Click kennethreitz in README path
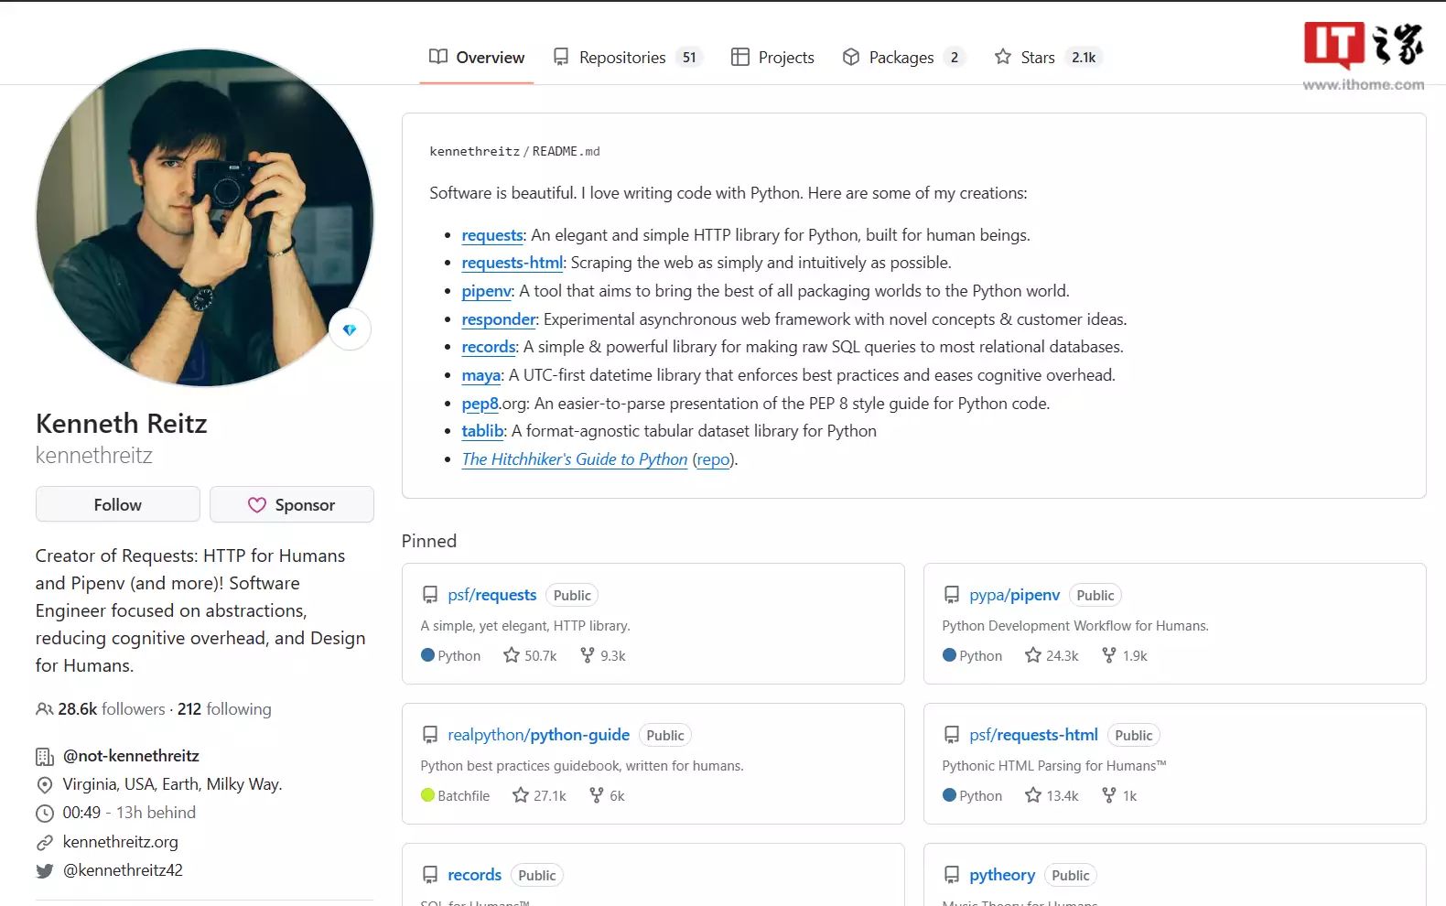 pyautogui.click(x=475, y=151)
